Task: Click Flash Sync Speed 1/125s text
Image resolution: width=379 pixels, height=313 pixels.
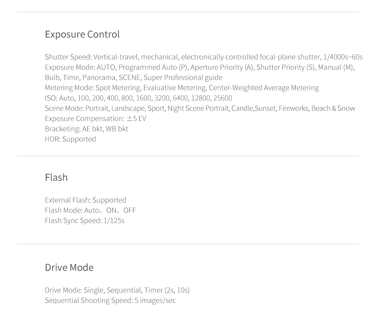Action: pyautogui.click(x=85, y=220)
